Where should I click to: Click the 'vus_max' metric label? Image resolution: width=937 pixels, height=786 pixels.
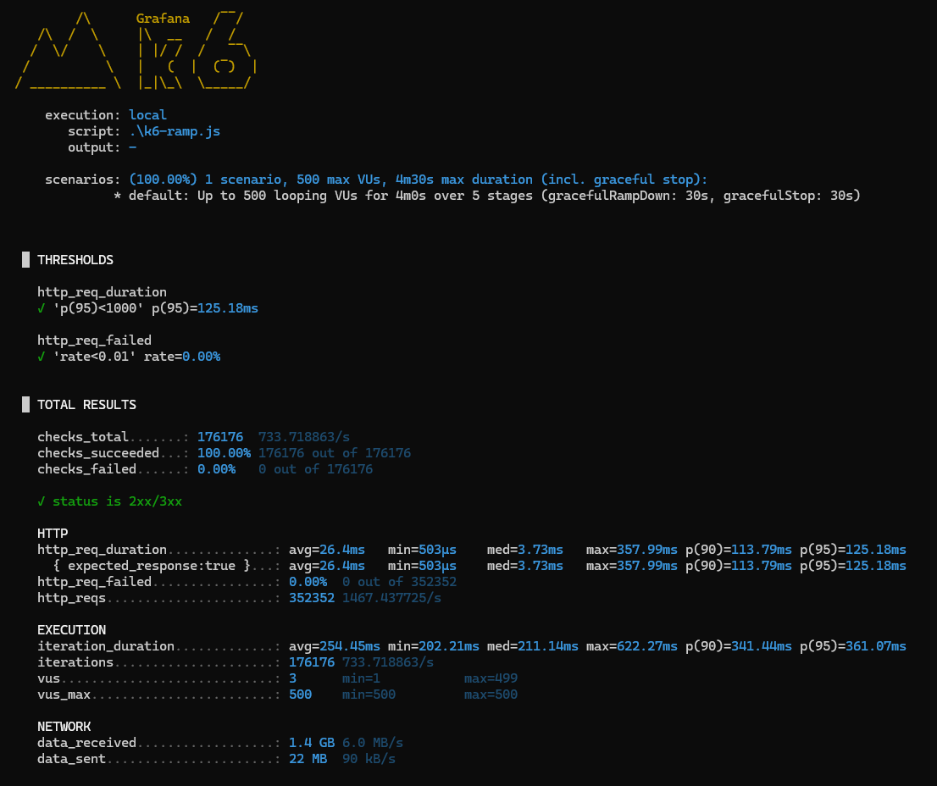[64, 695]
